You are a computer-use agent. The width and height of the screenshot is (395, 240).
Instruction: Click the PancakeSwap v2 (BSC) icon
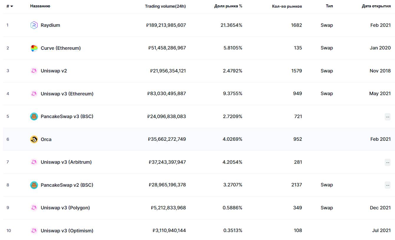coord(34,185)
